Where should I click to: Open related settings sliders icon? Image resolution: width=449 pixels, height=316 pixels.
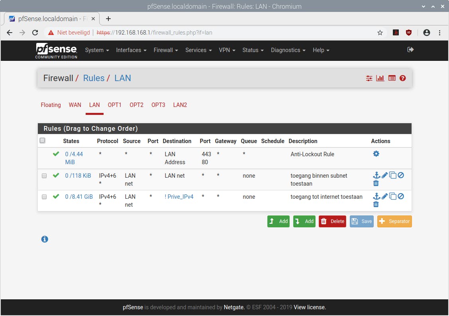(369, 78)
